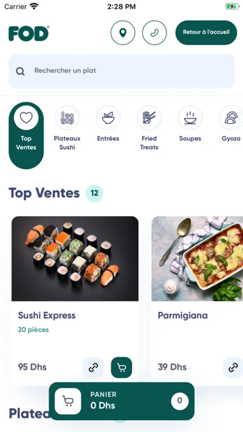Open the Parmigiana dish photo

point(197,259)
